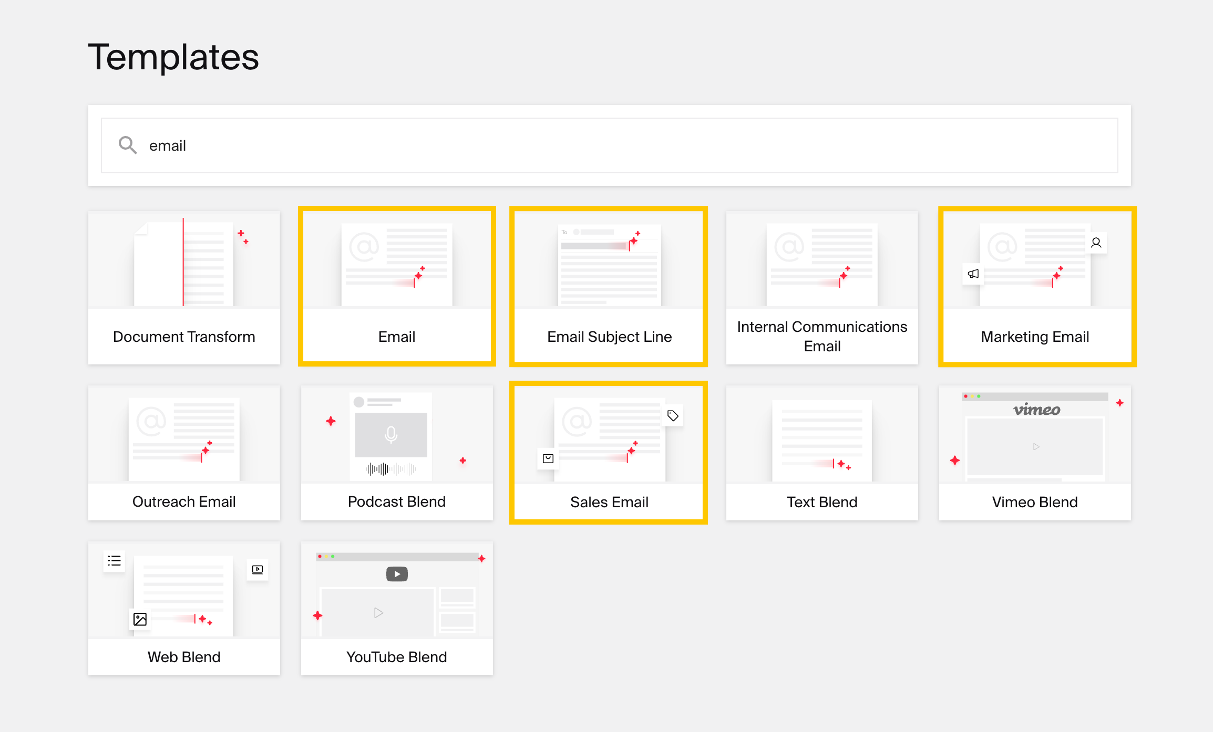Click the YouTube play logo icon

tap(397, 574)
